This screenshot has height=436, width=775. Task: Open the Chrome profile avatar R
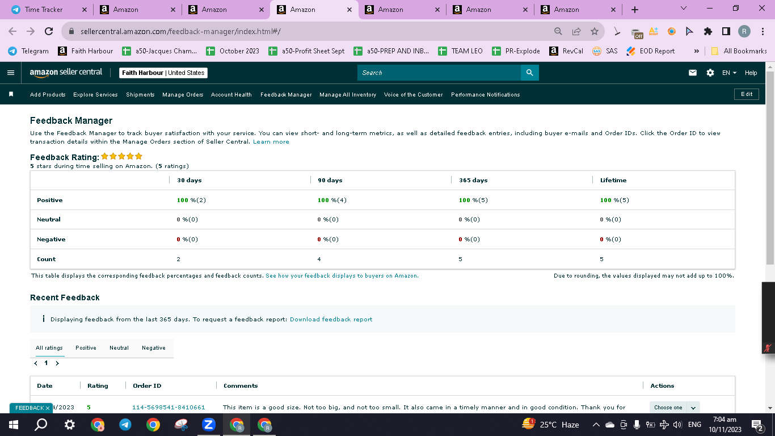coord(744,32)
